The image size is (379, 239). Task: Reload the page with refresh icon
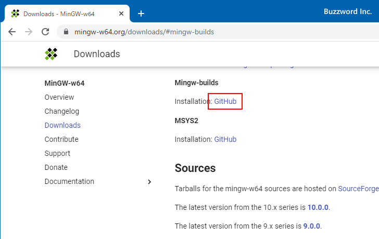tap(45, 32)
